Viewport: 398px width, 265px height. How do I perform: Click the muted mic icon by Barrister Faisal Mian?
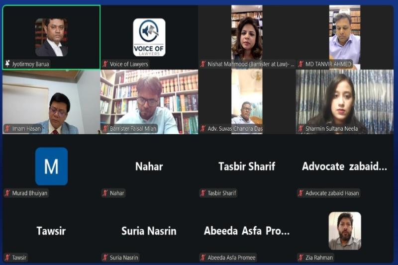click(105, 129)
